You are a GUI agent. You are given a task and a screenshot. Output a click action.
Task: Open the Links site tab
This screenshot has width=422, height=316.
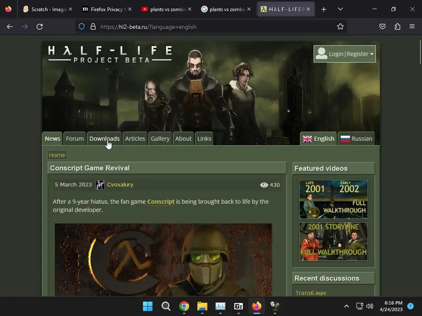pyautogui.click(x=204, y=138)
